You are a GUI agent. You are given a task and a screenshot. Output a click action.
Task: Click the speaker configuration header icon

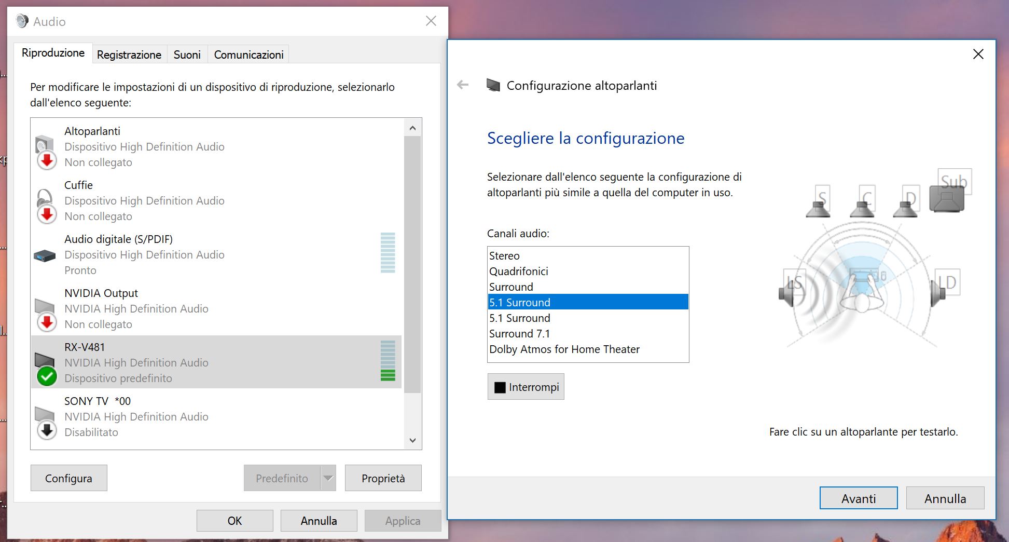point(493,85)
